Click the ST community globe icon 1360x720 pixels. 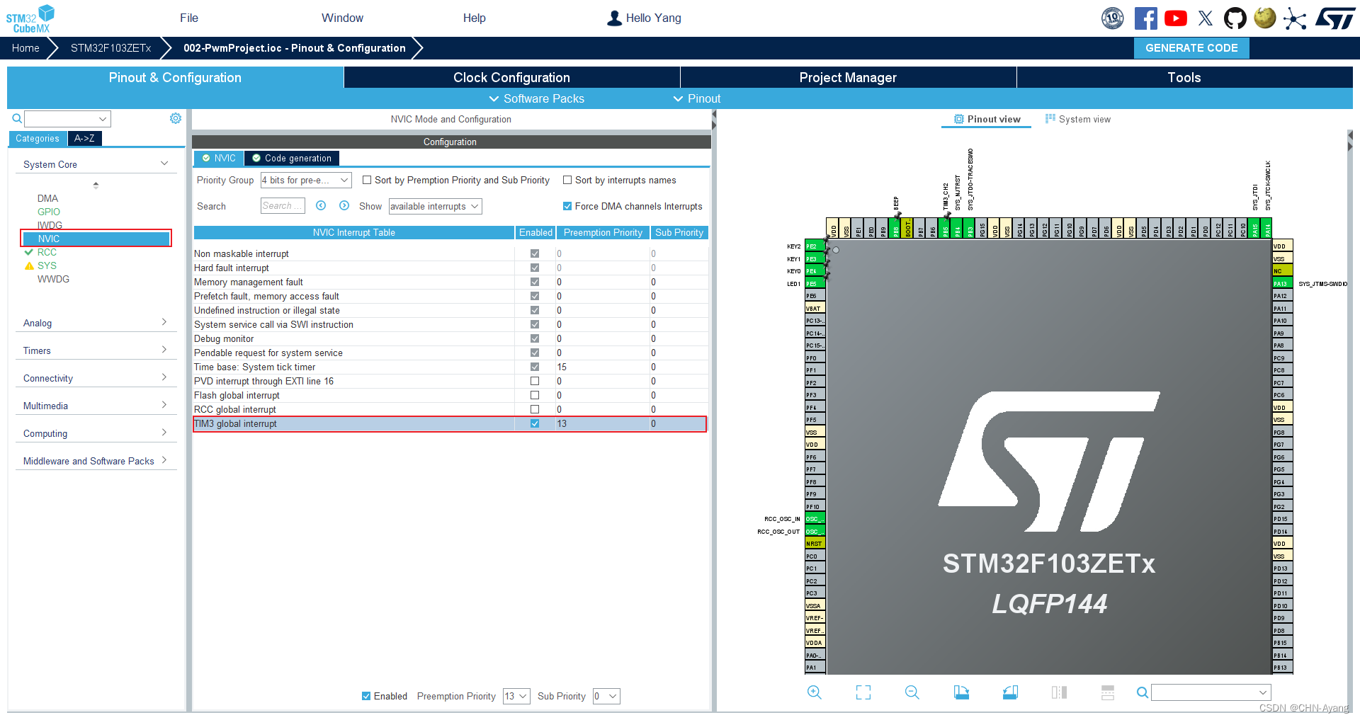click(x=1265, y=18)
